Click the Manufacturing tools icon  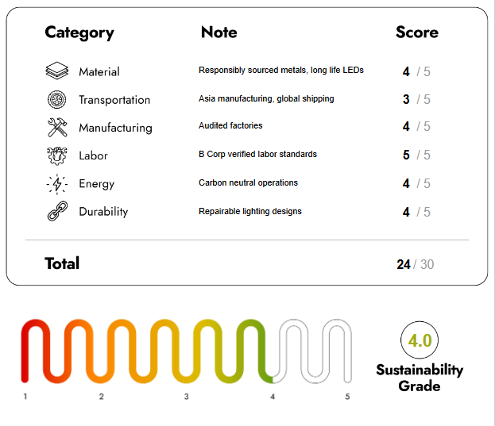[57, 127]
